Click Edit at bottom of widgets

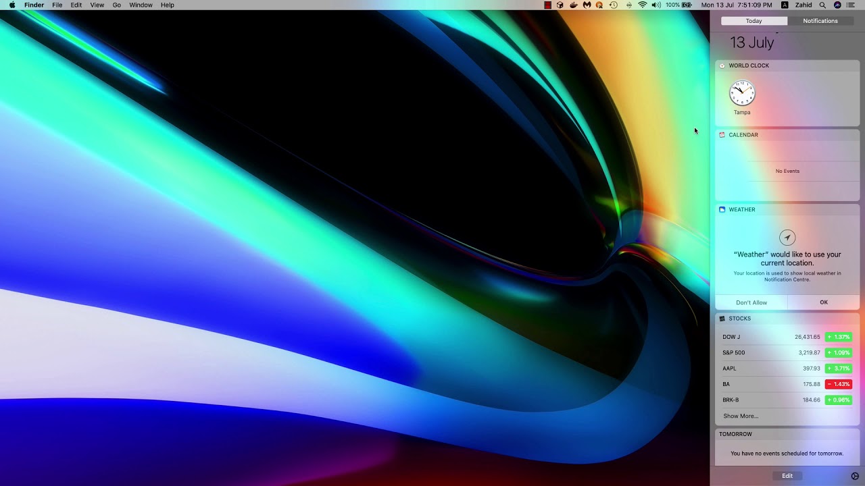[x=787, y=476]
